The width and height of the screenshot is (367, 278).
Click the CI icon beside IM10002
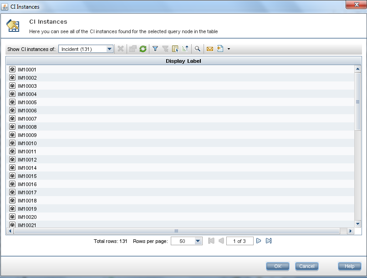[12, 78]
